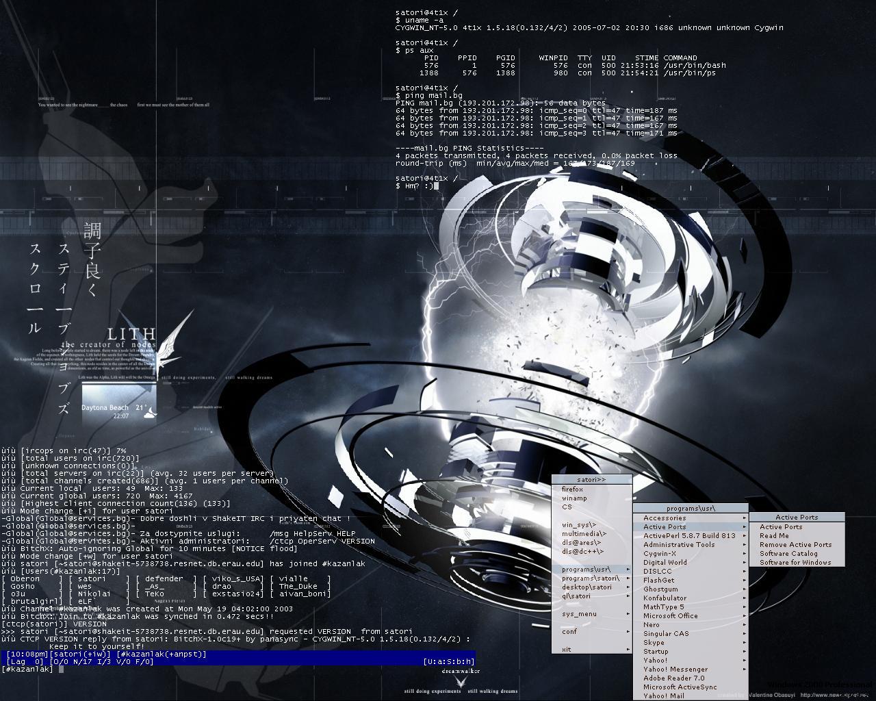Click the [10:08pm] clock in BitchX status bar
The width and height of the screenshot is (876, 701).
pyautogui.click(x=27, y=654)
